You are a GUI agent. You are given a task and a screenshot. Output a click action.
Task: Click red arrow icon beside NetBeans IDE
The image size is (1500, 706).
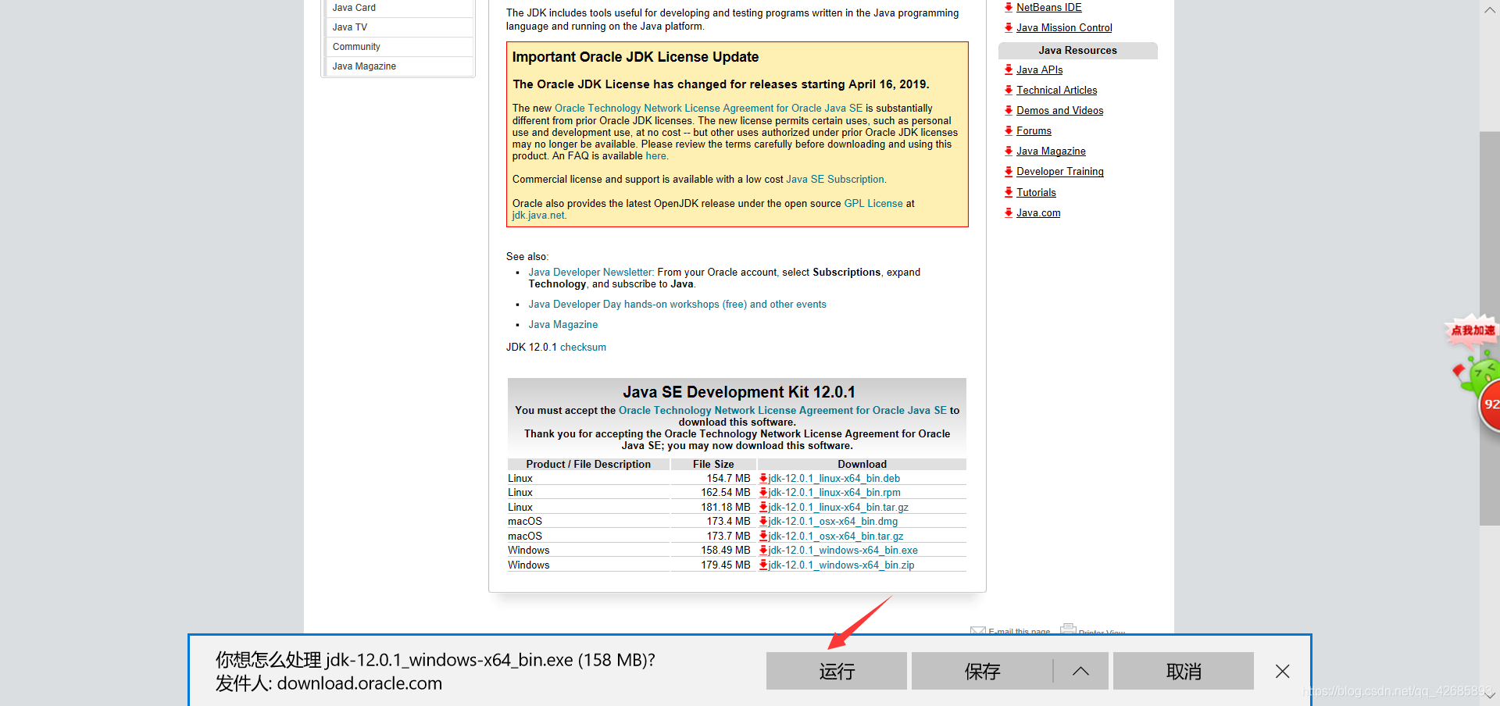coord(1009,7)
